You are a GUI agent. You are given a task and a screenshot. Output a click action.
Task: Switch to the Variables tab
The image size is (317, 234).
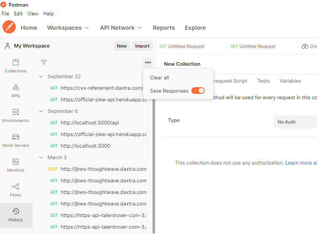pos(290,81)
